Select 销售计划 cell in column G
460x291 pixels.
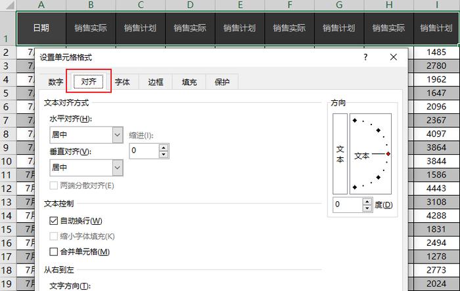(x=339, y=28)
